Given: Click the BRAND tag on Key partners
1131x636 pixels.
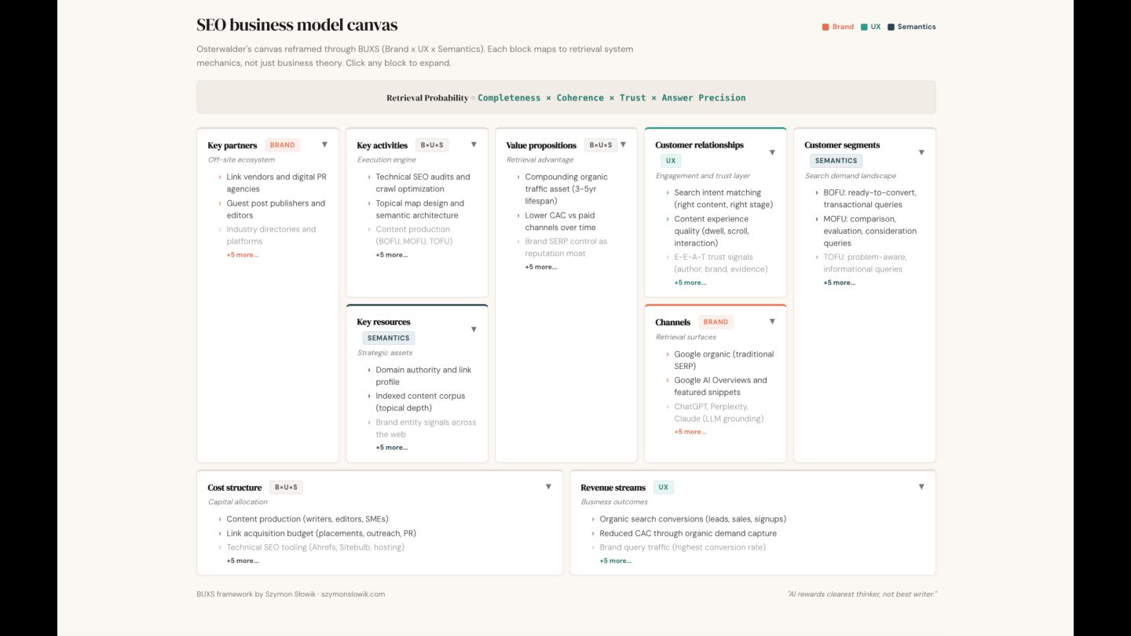Looking at the screenshot, I should coord(282,145).
